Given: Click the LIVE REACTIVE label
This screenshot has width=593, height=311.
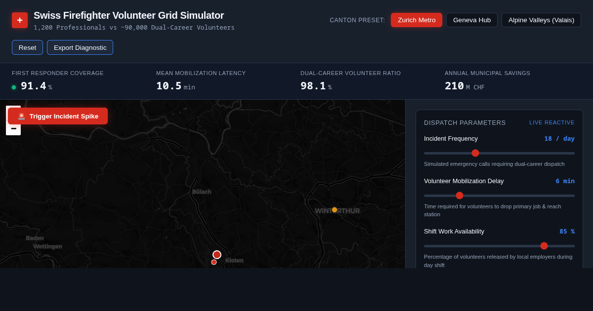Looking at the screenshot, I should pyautogui.click(x=552, y=122).
